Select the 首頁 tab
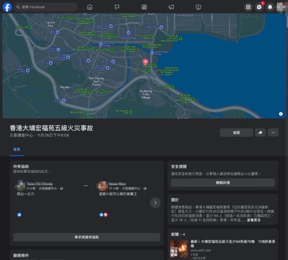 point(17,149)
